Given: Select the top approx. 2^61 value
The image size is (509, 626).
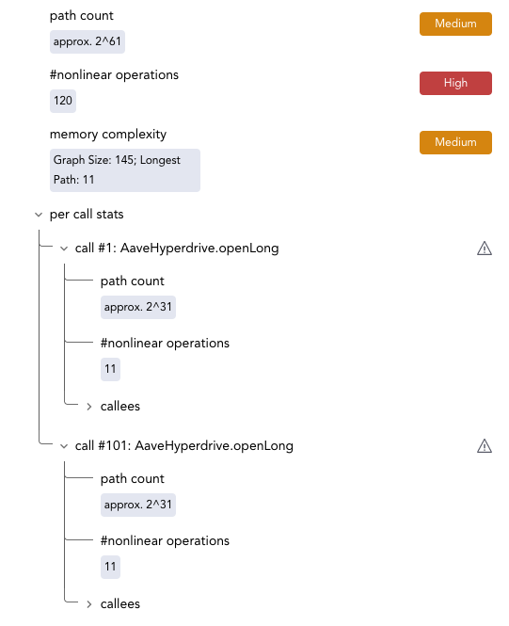Looking at the screenshot, I should [x=87, y=41].
